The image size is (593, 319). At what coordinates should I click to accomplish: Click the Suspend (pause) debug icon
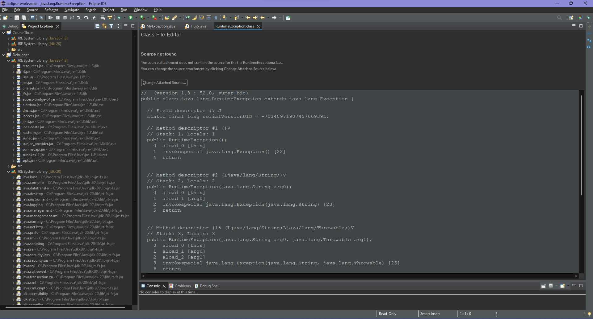pyautogui.click(x=58, y=18)
